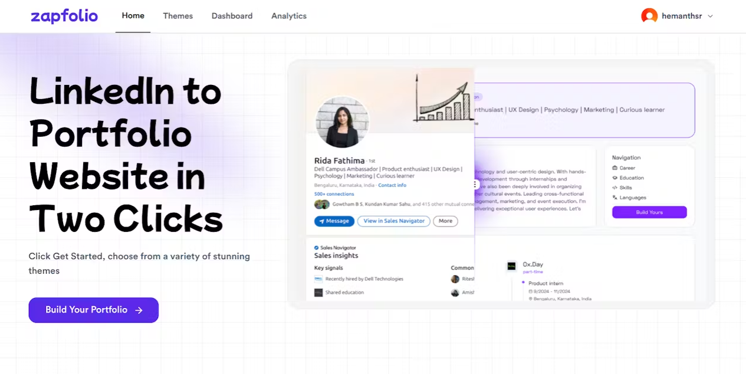
Task: Go to the Themes page
Action: click(x=178, y=16)
